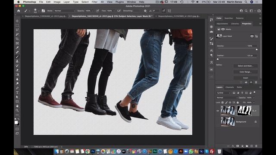Click the Invert button
The width and height of the screenshot is (276, 155).
(245, 78)
